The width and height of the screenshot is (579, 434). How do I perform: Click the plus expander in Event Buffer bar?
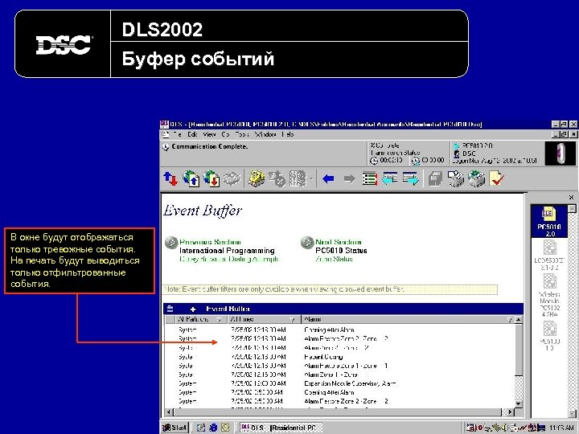point(193,309)
